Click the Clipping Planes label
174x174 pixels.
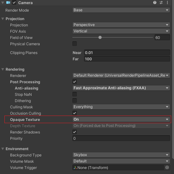click(x=24, y=53)
